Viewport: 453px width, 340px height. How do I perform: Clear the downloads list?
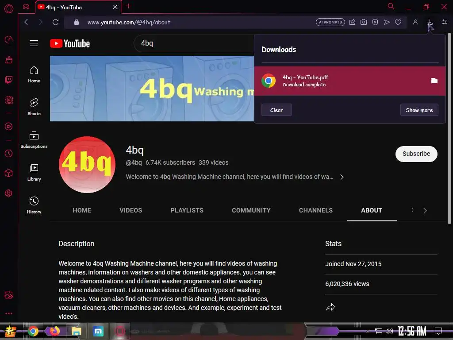[x=276, y=110]
